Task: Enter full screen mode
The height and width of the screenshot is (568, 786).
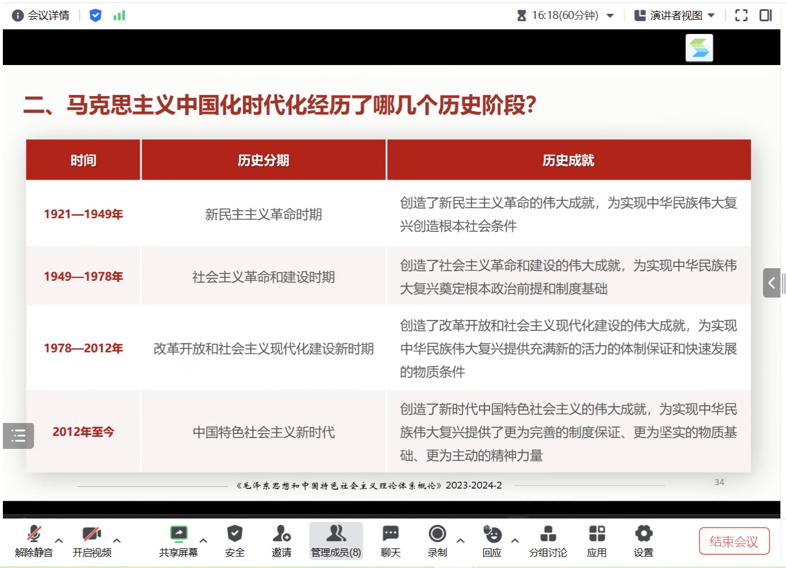Action: (741, 16)
